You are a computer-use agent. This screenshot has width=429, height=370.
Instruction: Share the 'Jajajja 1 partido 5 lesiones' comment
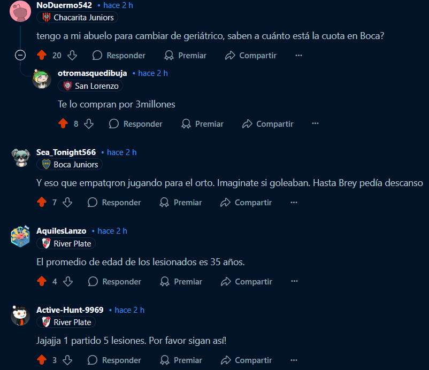tap(246, 360)
